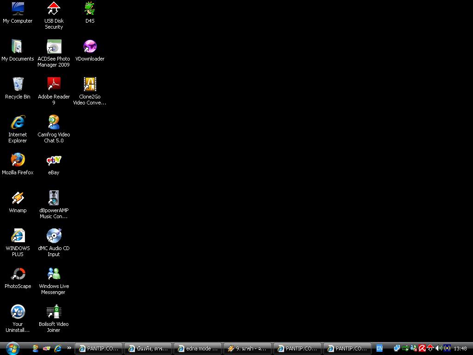Screen dimensions: 473x355
Task: Expand the quick launch overflow chevron
Action: [x=69, y=348]
